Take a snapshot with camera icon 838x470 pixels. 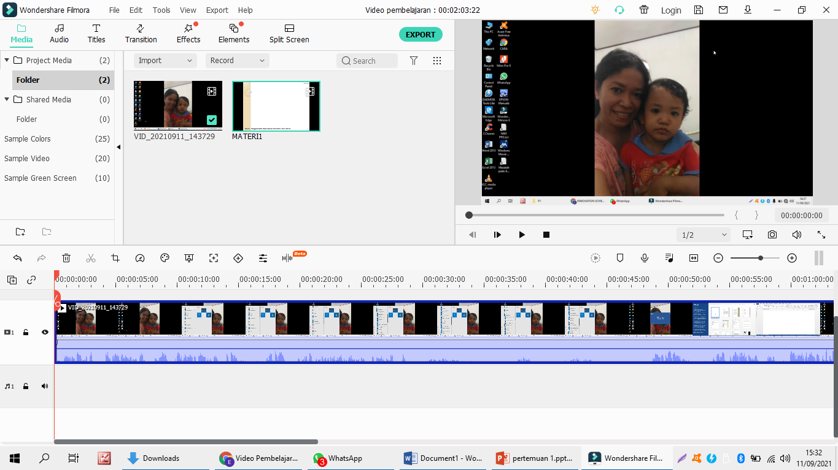coord(772,235)
